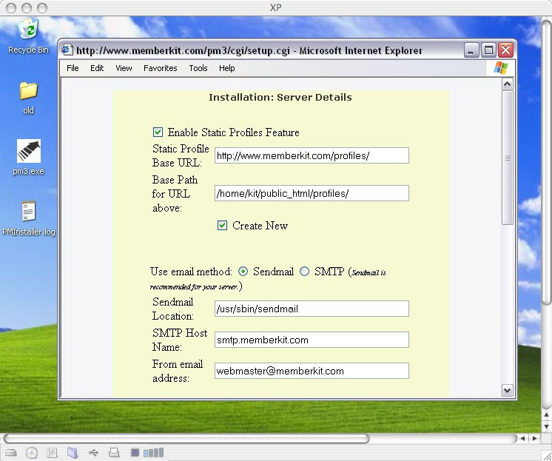Click the IE vertical scrollbar thumb
552x461 pixels.
tap(508, 158)
